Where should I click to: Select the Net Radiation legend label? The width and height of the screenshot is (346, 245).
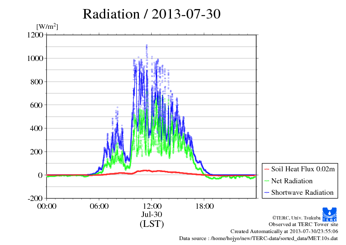coord(292,181)
